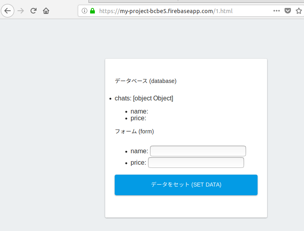Click the database 'name:' list item

(x=139, y=112)
